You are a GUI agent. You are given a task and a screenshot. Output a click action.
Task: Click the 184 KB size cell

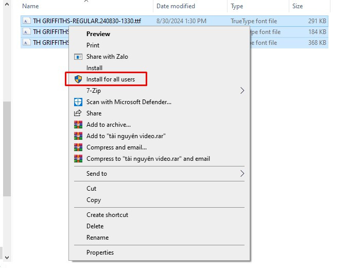pos(317,32)
